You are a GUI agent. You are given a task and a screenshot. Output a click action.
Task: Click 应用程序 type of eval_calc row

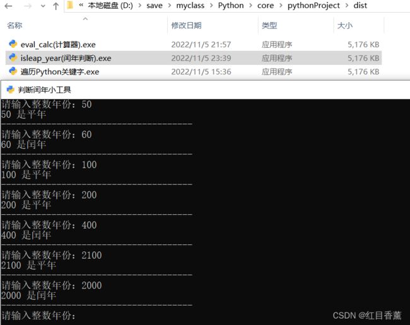click(277, 45)
